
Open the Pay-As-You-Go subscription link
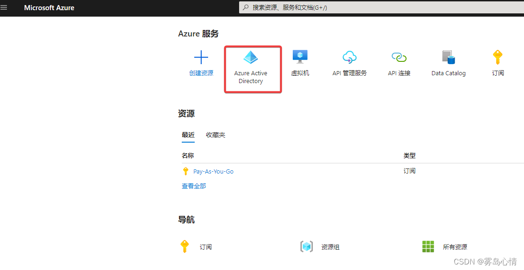(214, 171)
